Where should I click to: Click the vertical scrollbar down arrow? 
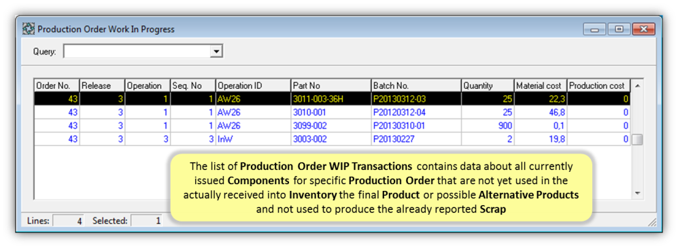(x=637, y=193)
